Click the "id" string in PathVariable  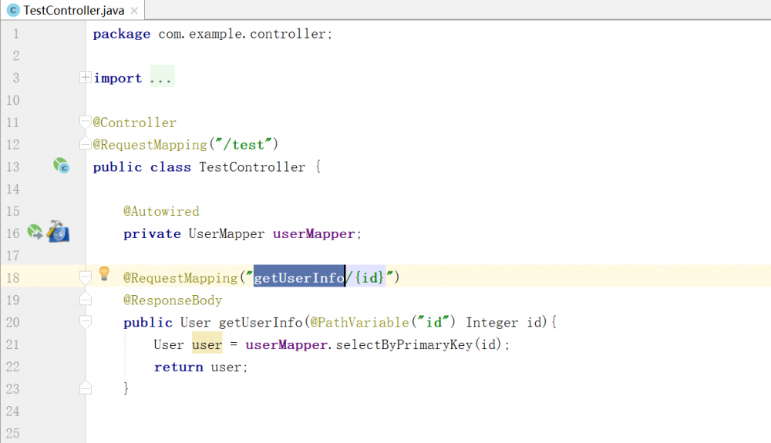[433, 322]
